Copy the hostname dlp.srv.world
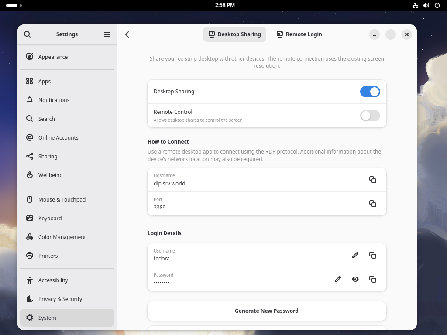Screen dimensions: 447x335 point(373,179)
